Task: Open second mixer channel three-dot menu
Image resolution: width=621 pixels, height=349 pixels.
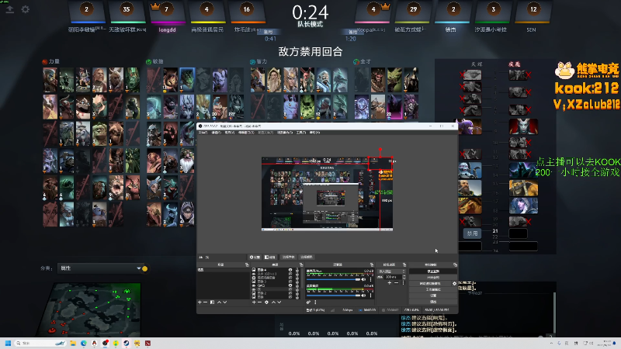Action: tap(371, 295)
